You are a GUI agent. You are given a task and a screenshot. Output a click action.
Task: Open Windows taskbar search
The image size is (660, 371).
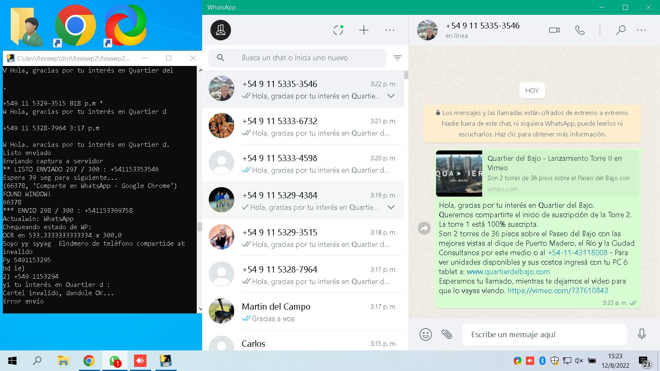(37, 361)
